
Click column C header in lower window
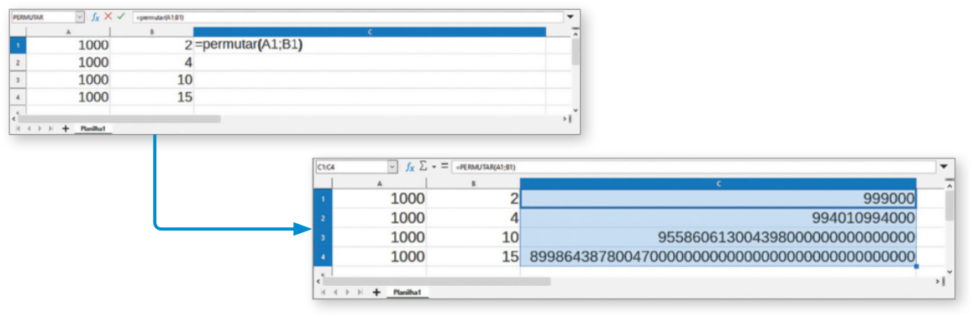[x=718, y=184]
